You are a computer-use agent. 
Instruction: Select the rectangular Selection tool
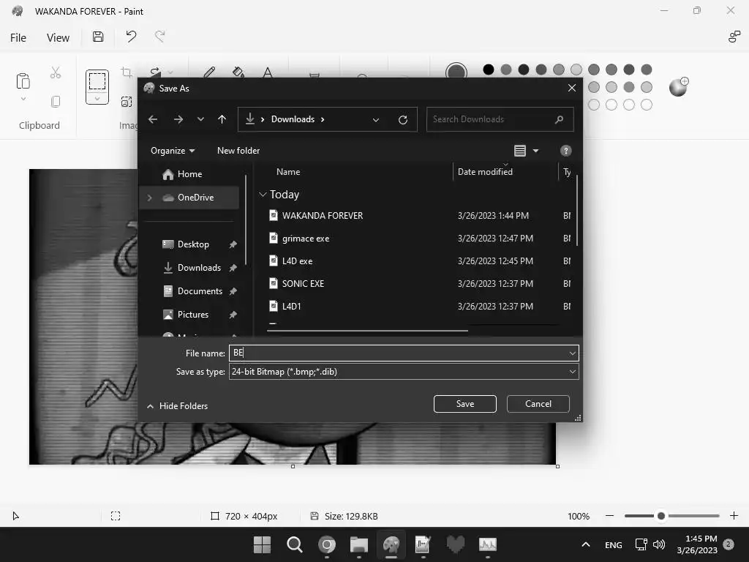[x=97, y=81]
